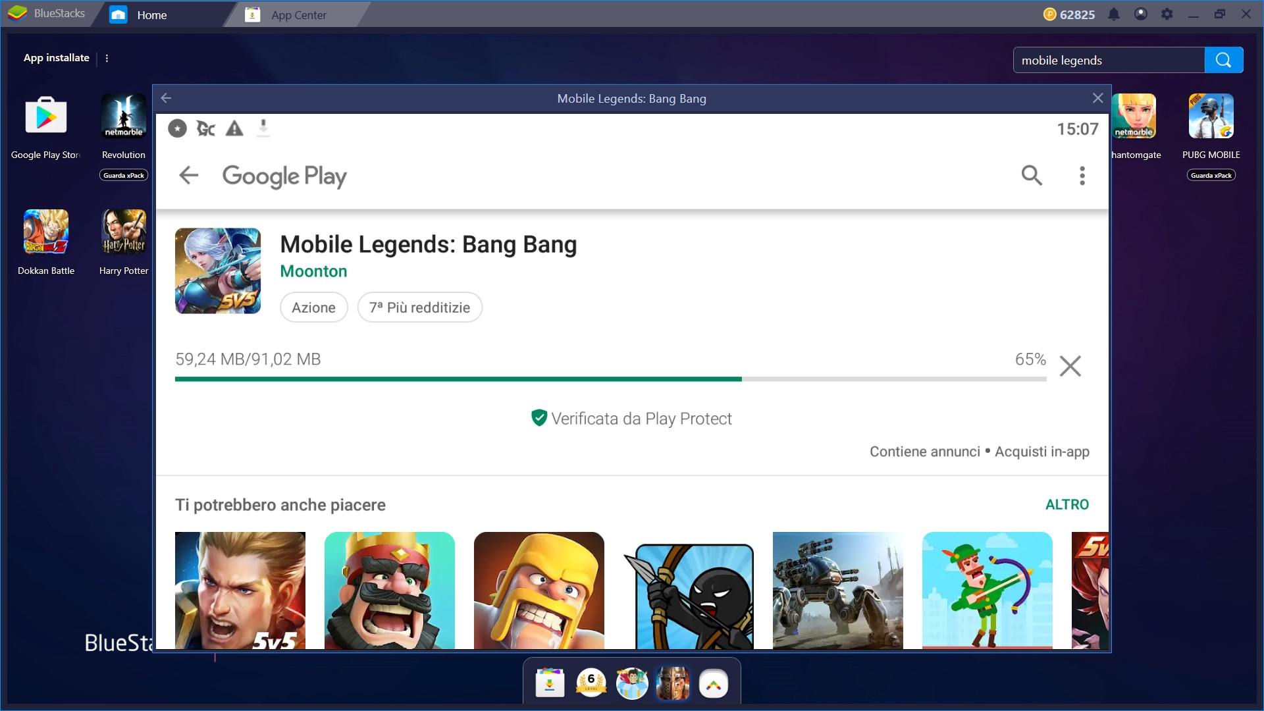The image size is (1264, 711).
Task: Click the download arrow status icon
Action: 263,128
